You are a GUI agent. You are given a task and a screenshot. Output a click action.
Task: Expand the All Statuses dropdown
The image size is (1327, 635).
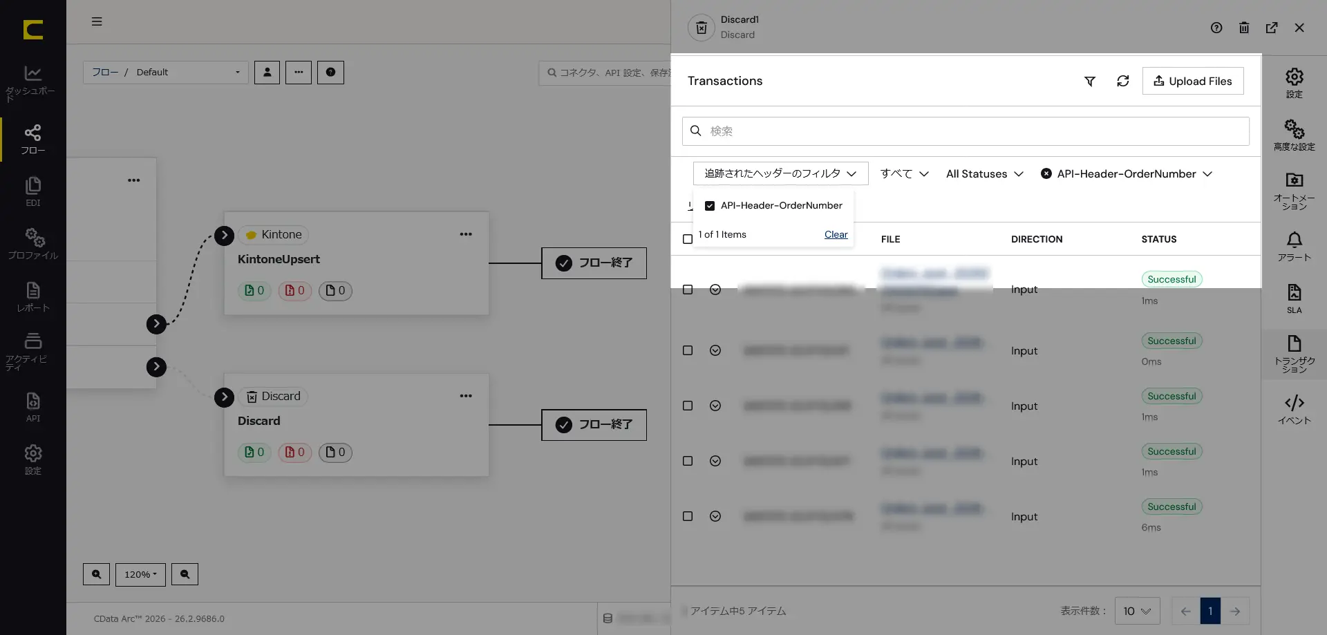click(984, 174)
